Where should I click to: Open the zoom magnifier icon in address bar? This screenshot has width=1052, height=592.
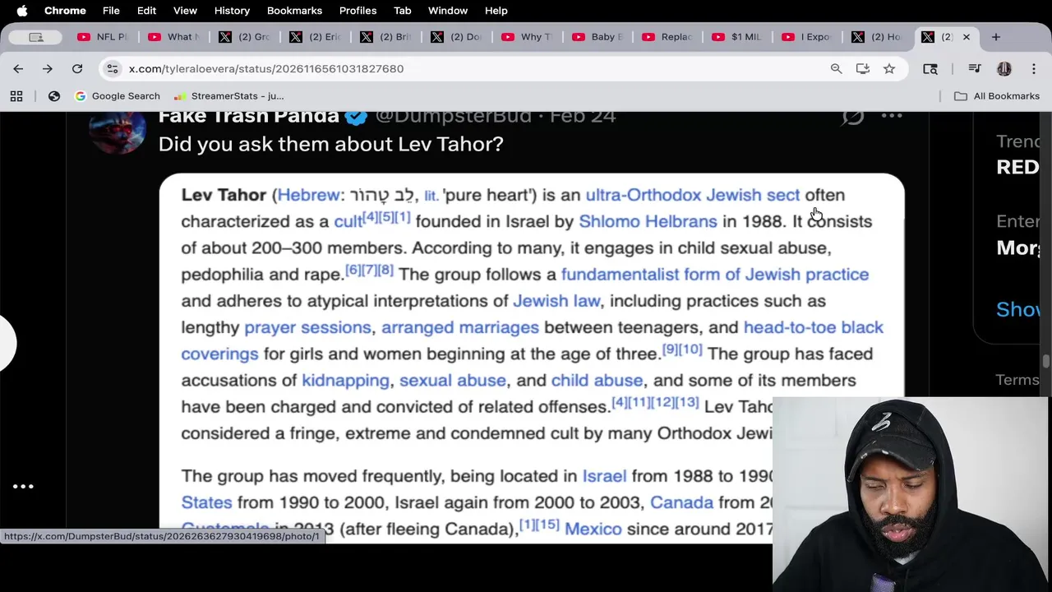pos(836,69)
